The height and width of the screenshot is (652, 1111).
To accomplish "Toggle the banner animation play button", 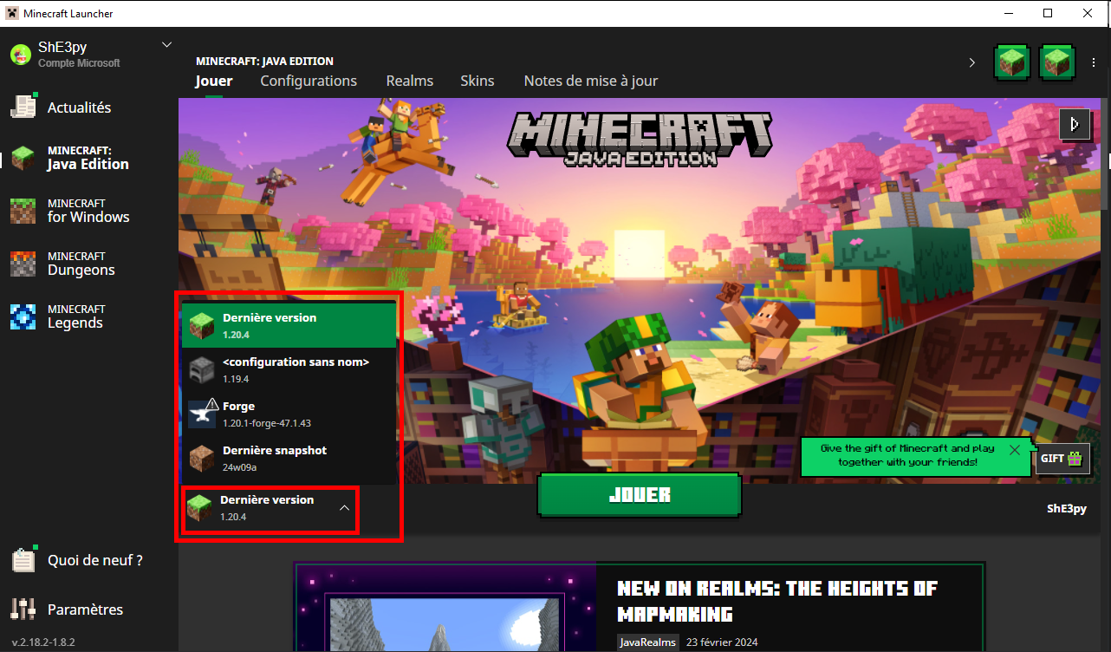I will click(x=1075, y=124).
